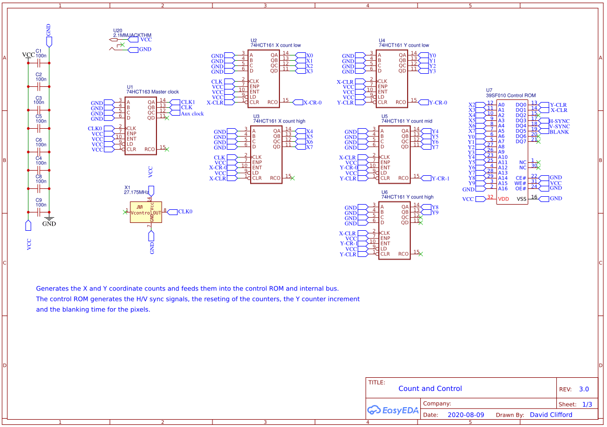Click the 'Generates the X and Y coordinate' description line
The height and width of the screenshot is (427, 607).
click(x=187, y=289)
